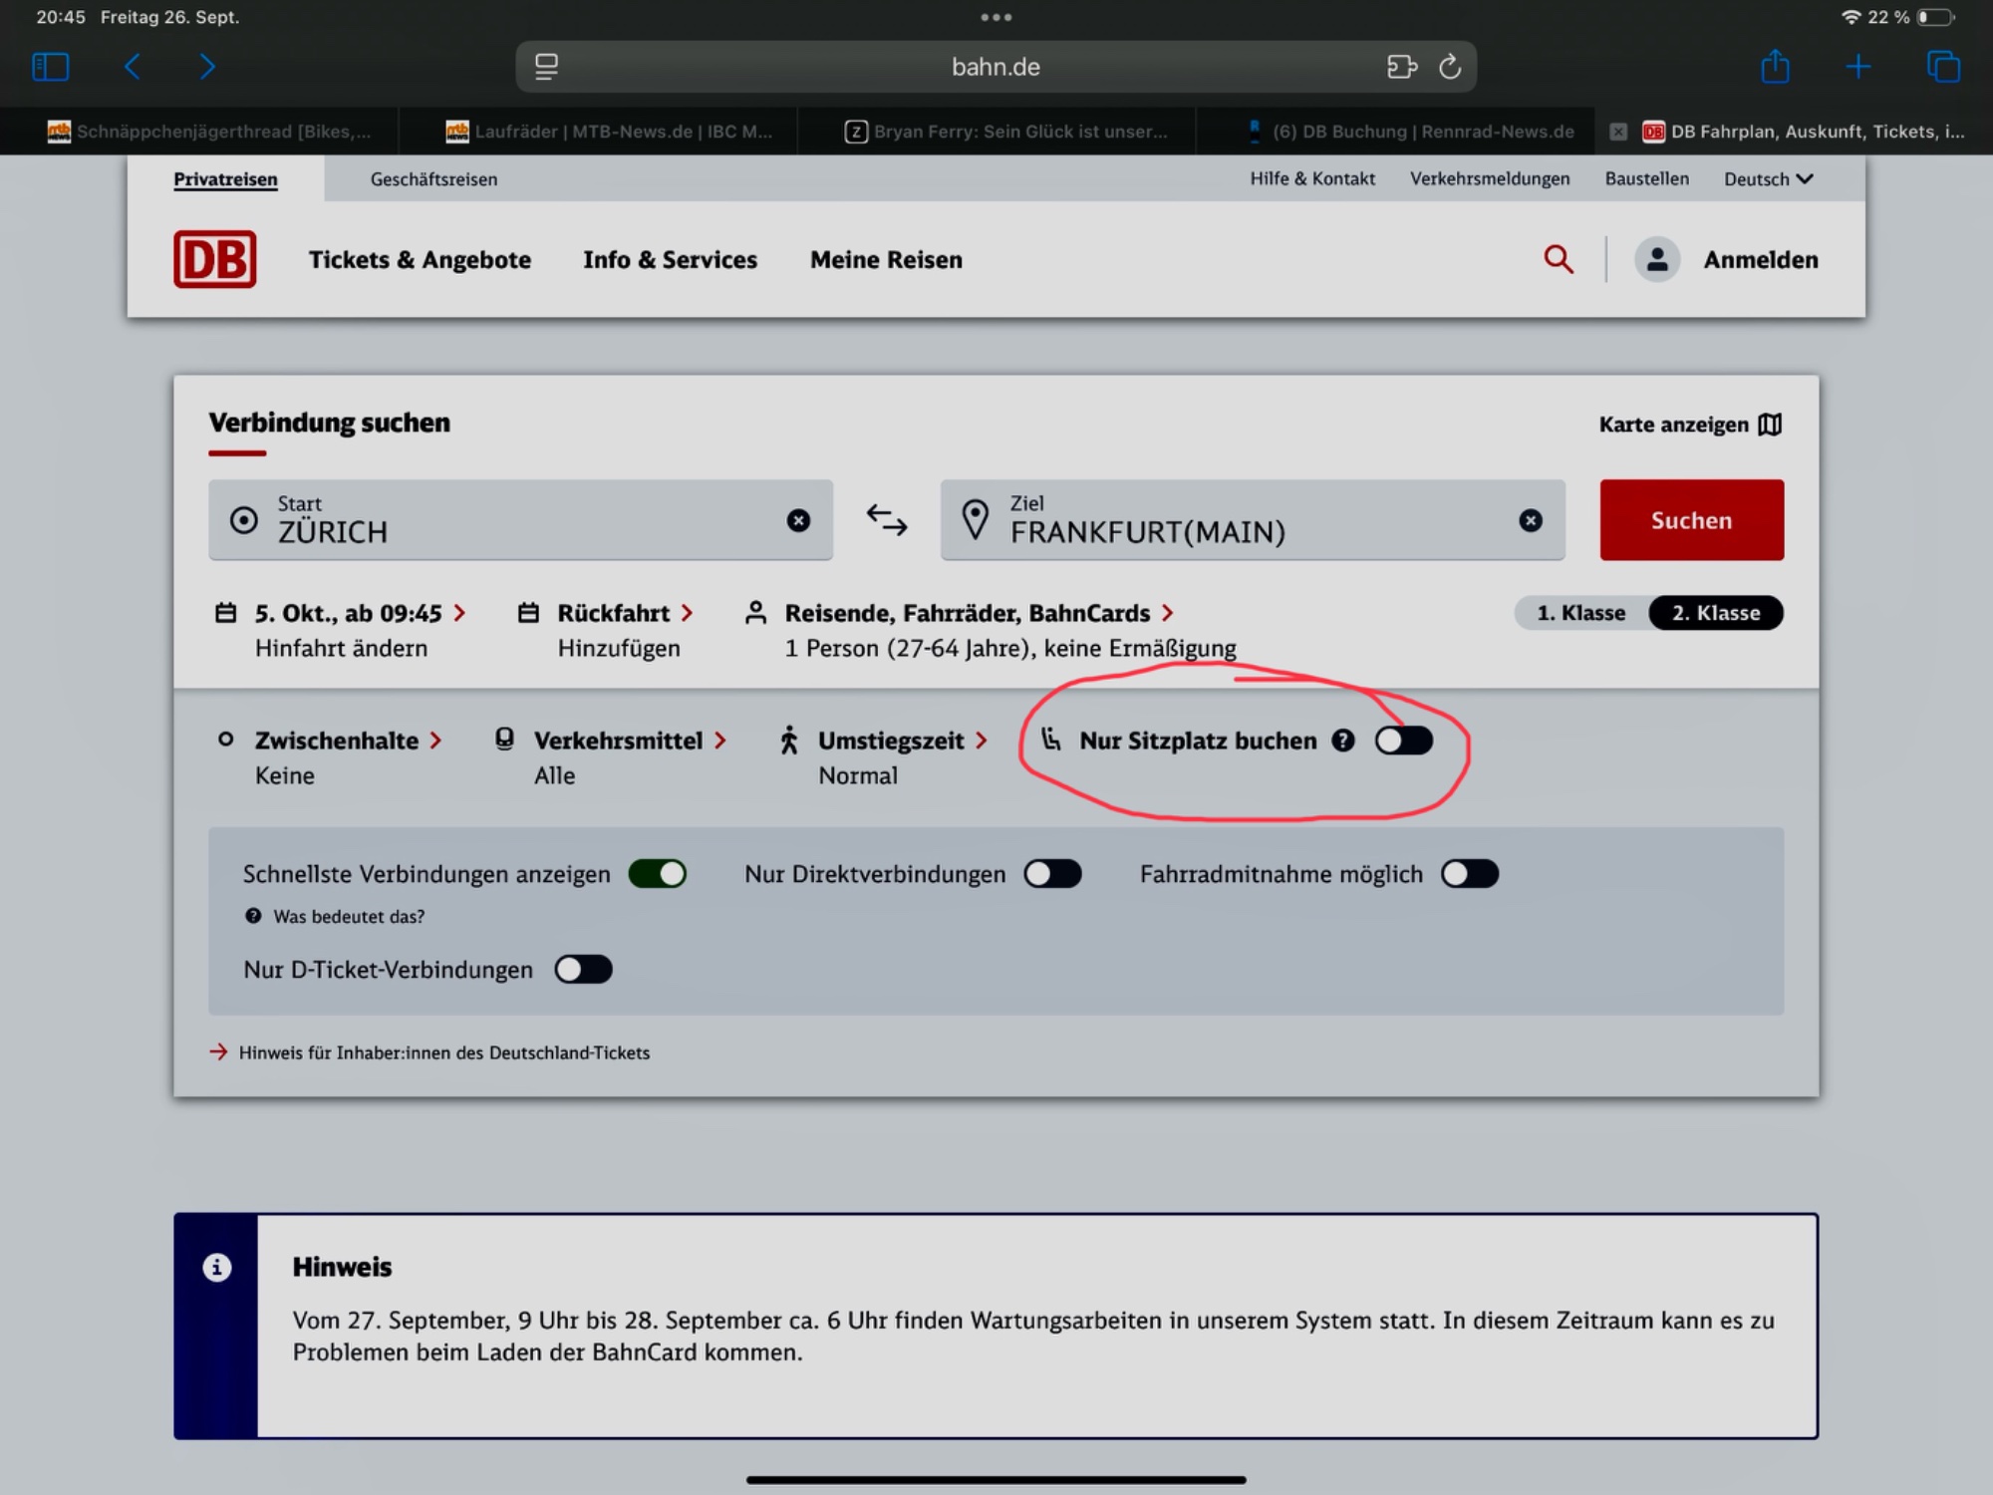Clear the ZÜRICH start field
The image size is (1993, 1495).
798,520
